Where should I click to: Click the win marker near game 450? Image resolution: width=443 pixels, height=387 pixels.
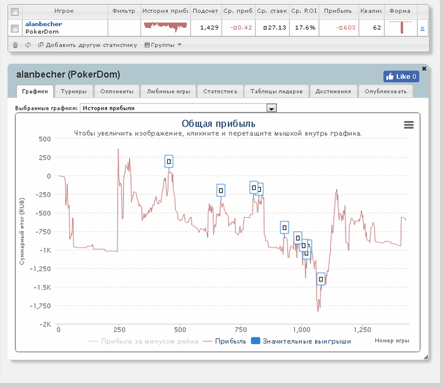pos(169,162)
